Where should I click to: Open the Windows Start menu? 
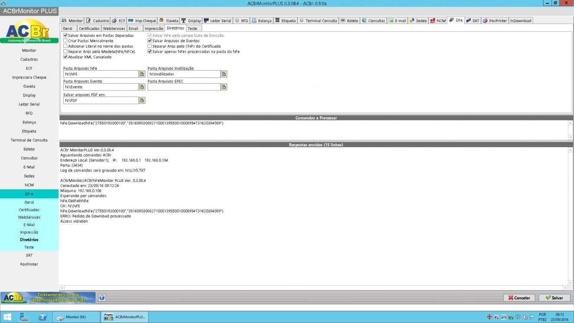click(7, 317)
